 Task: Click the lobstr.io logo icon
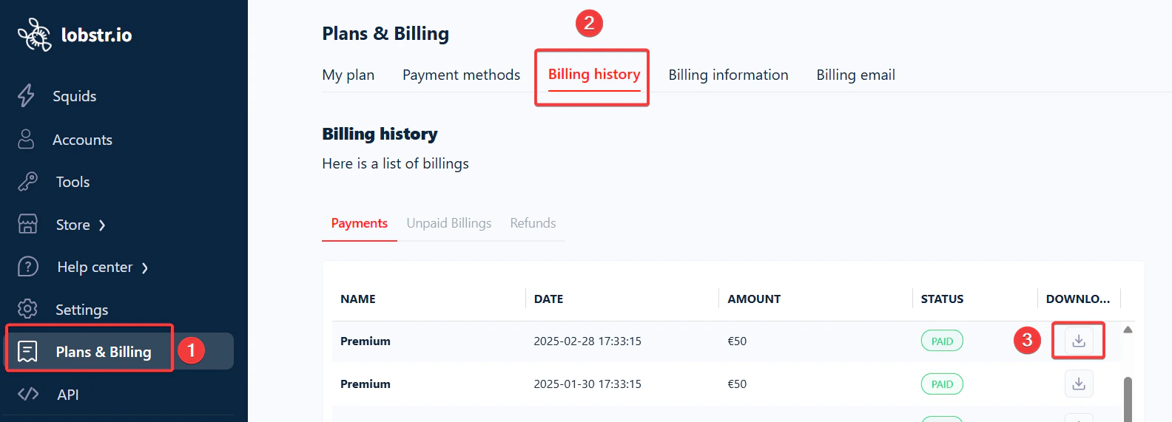click(34, 35)
